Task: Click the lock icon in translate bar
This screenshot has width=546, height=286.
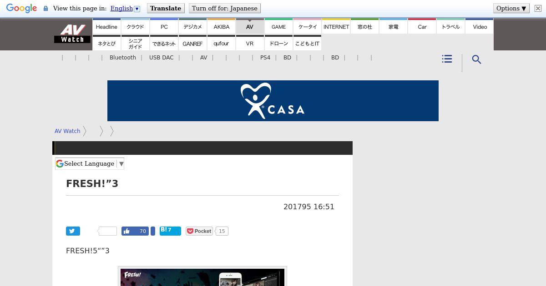Action: click(x=45, y=9)
